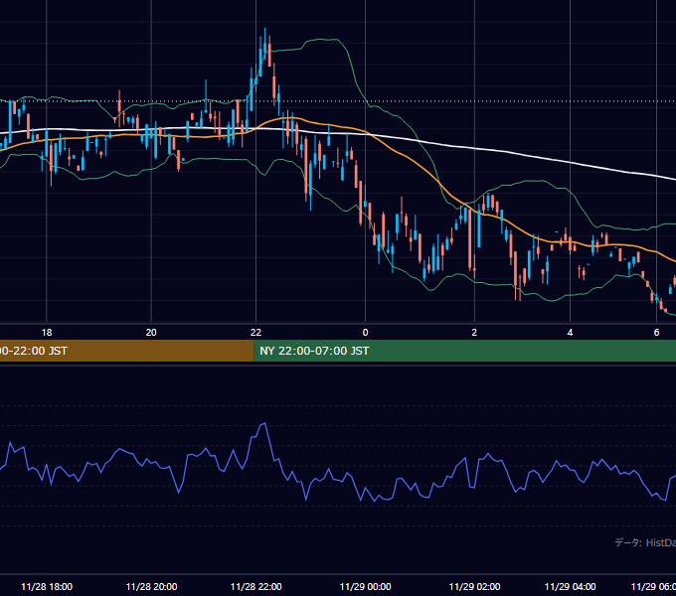The height and width of the screenshot is (596, 676).
Task: Click the 18 hour axis label
Action: tap(47, 333)
